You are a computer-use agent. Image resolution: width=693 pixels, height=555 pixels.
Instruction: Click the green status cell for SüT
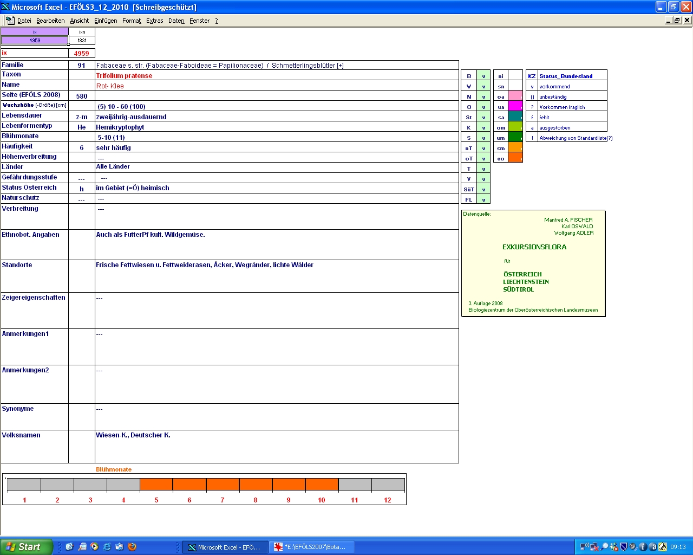click(x=483, y=189)
